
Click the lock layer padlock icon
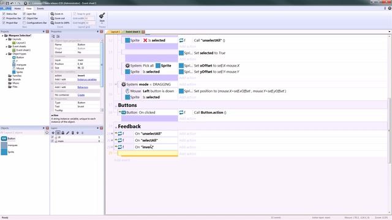(x=62, y=133)
